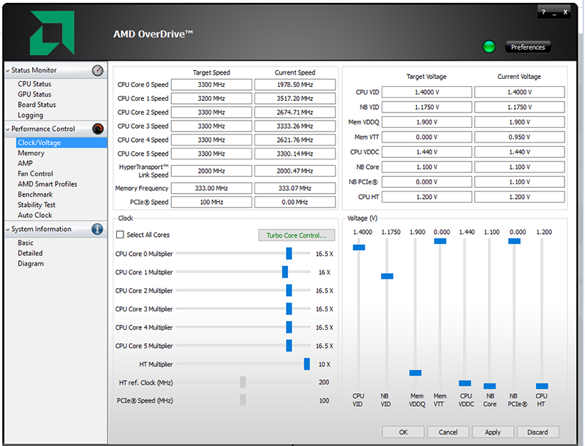Click the Performance Control speedometer icon
585x446 pixels.
coord(98,129)
